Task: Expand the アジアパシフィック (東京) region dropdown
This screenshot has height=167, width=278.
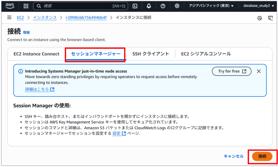Action: pyautogui.click(x=211, y=6)
